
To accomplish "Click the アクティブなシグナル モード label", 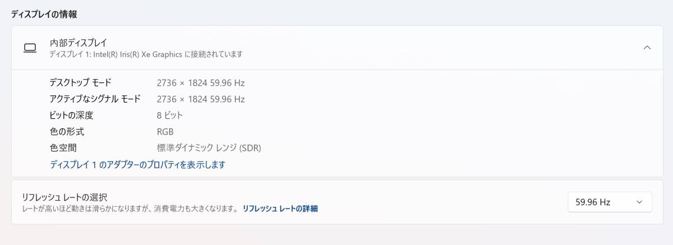I will (95, 99).
